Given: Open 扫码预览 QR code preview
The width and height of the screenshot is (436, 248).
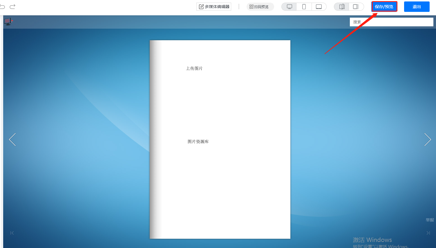Looking at the screenshot, I should point(260,7).
